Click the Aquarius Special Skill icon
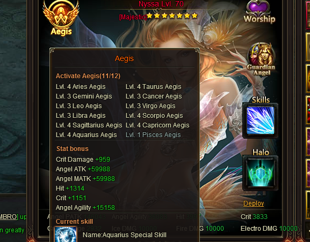 point(66,234)
